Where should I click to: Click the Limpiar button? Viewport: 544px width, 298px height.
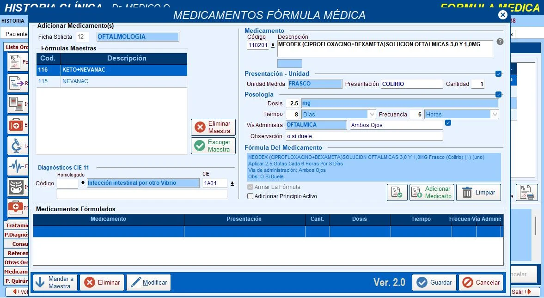point(478,193)
